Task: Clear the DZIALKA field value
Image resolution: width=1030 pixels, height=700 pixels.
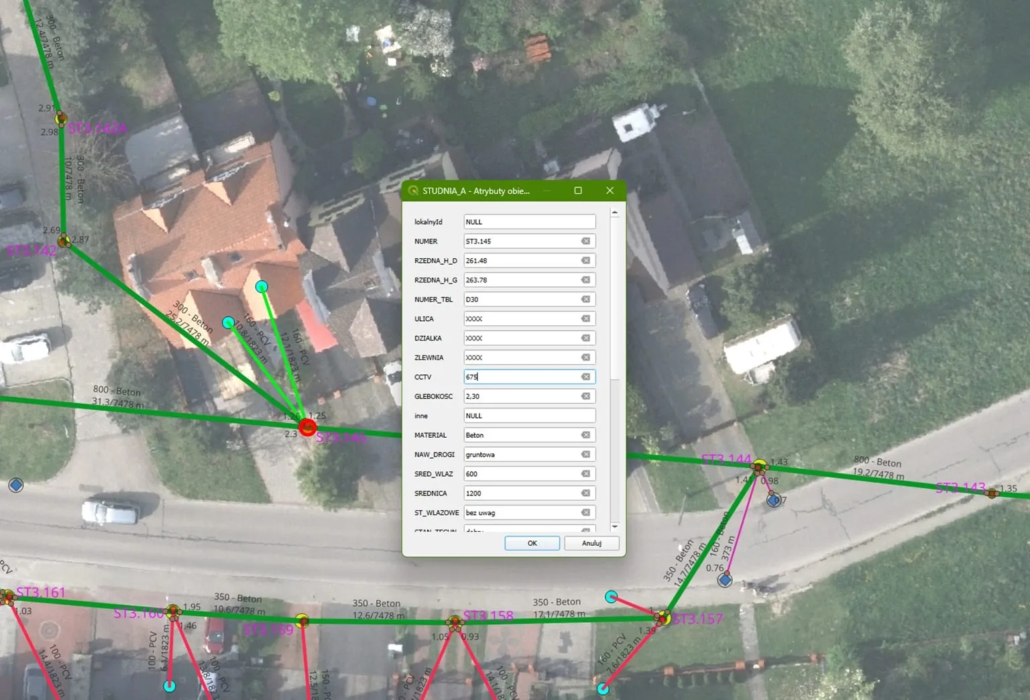Action: tap(585, 339)
